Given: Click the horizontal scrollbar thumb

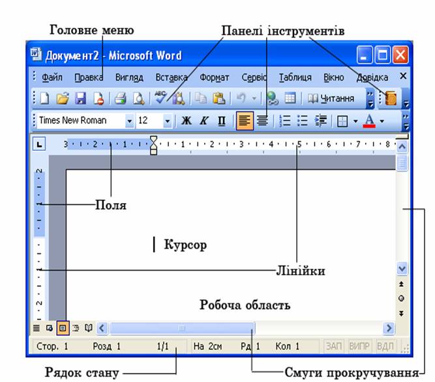Looking at the screenshot, I should (182, 328).
